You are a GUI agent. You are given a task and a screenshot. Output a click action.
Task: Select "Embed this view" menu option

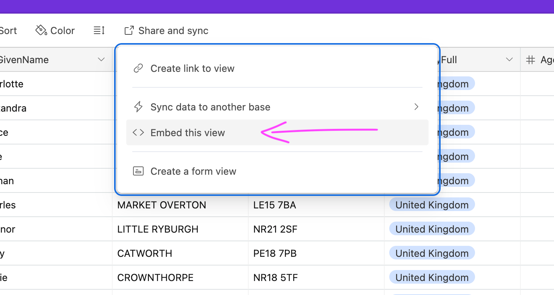pos(188,133)
